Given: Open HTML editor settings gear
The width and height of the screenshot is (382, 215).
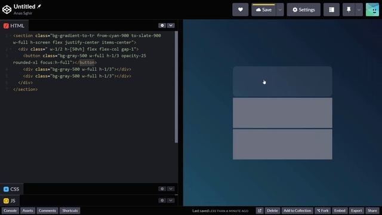Looking at the screenshot, I should coord(162,25).
